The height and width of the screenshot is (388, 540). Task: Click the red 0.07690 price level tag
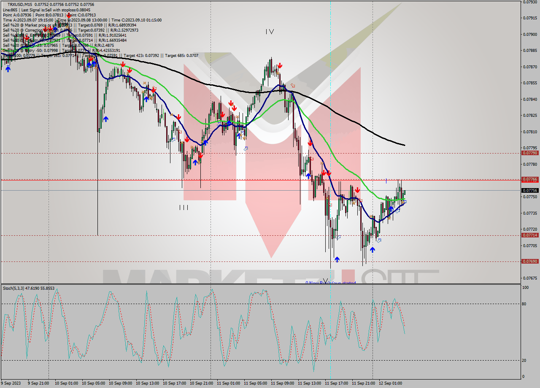pyautogui.click(x=530, y=261)
